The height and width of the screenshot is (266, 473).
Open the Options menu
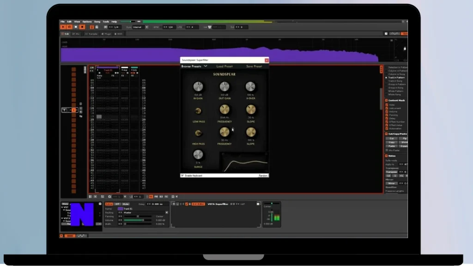coord(87,22)
